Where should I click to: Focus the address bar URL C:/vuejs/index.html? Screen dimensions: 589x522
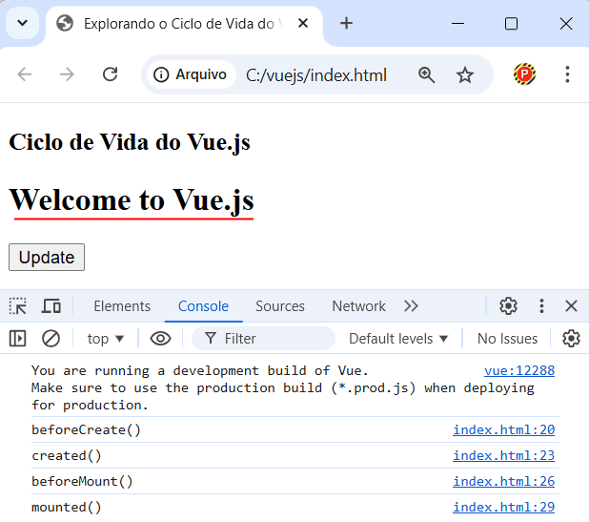(316, 74)
